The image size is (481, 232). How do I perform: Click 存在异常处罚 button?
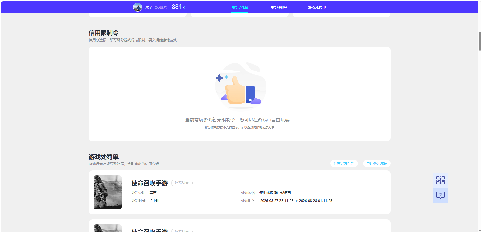pyautogui.click(x=344, y=163)
